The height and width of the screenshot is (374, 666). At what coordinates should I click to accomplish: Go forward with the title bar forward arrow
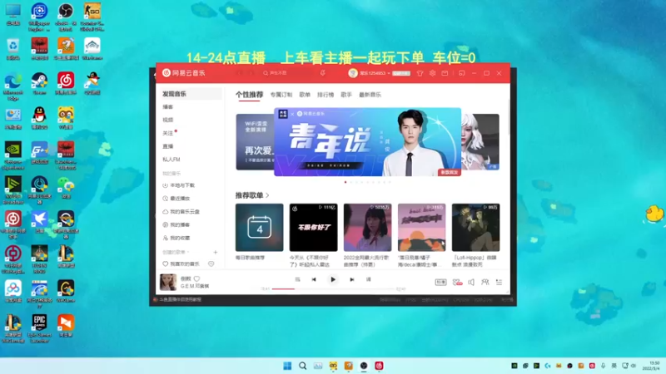251,73
